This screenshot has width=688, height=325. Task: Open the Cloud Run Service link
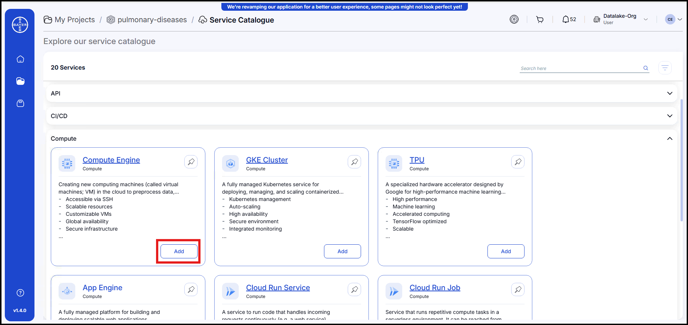point(278,288)
